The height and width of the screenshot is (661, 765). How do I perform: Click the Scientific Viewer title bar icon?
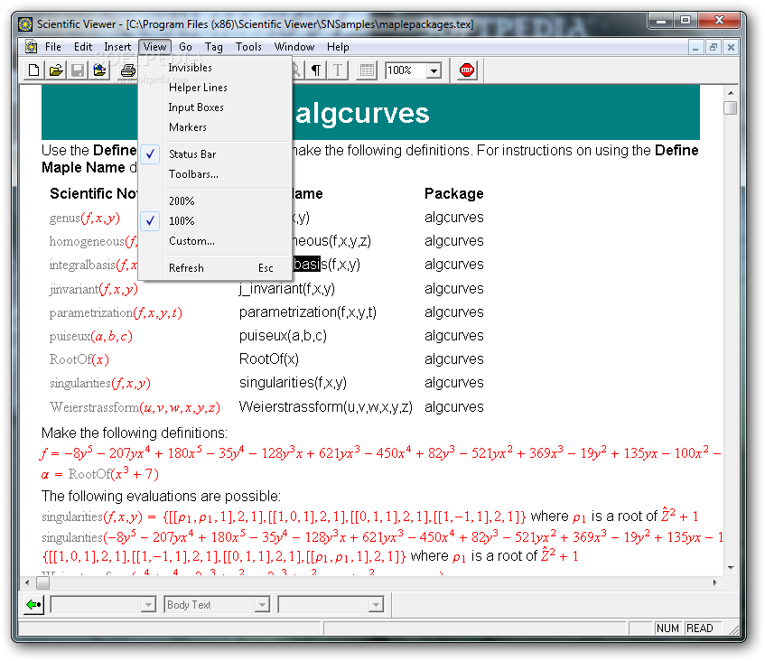(x=25, y=23)
